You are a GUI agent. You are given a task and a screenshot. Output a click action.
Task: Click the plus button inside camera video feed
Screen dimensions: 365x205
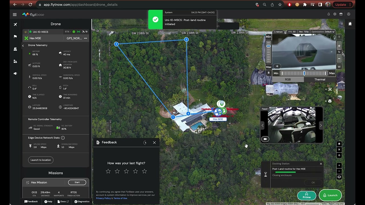(277, 66)
